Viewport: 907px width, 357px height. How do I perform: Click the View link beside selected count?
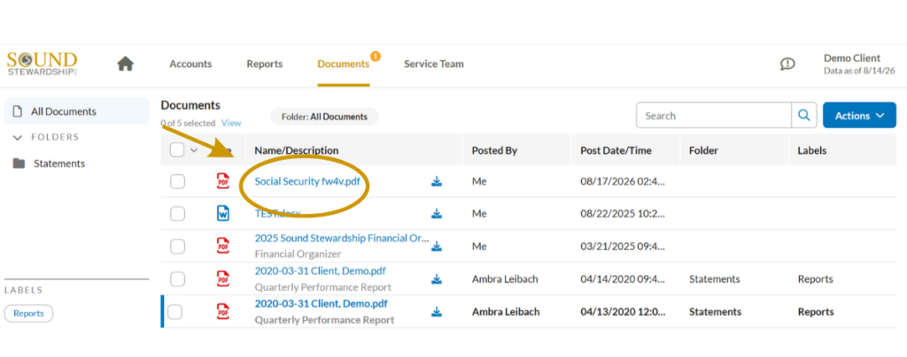click(231, 123)
